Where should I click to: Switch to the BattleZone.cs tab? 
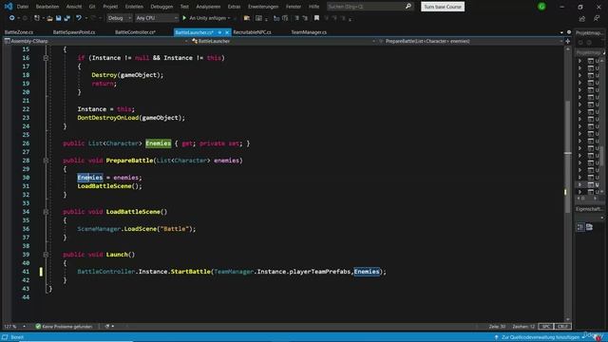coord(19,32)
